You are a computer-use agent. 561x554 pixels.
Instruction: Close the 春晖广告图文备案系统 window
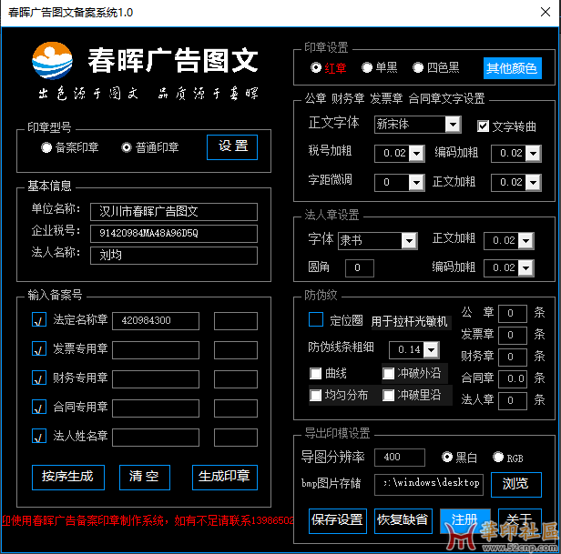click(546, 12)
